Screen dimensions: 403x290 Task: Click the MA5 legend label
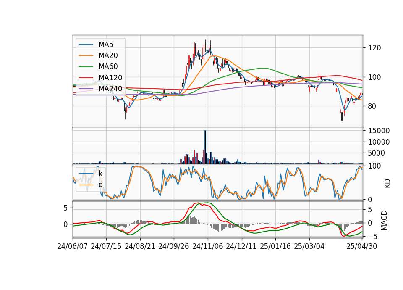point(106,45)
